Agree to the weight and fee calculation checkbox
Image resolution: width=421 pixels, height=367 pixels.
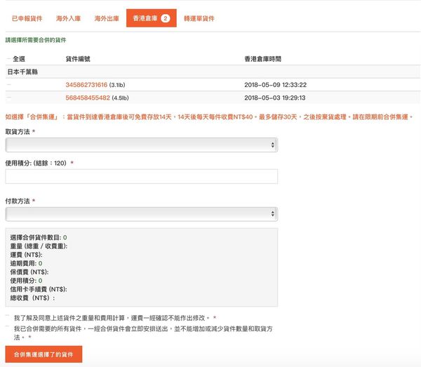coord(8,318)
